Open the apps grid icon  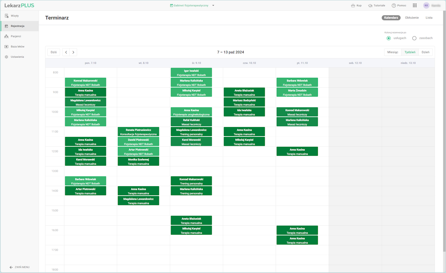[x=415, y=6]
